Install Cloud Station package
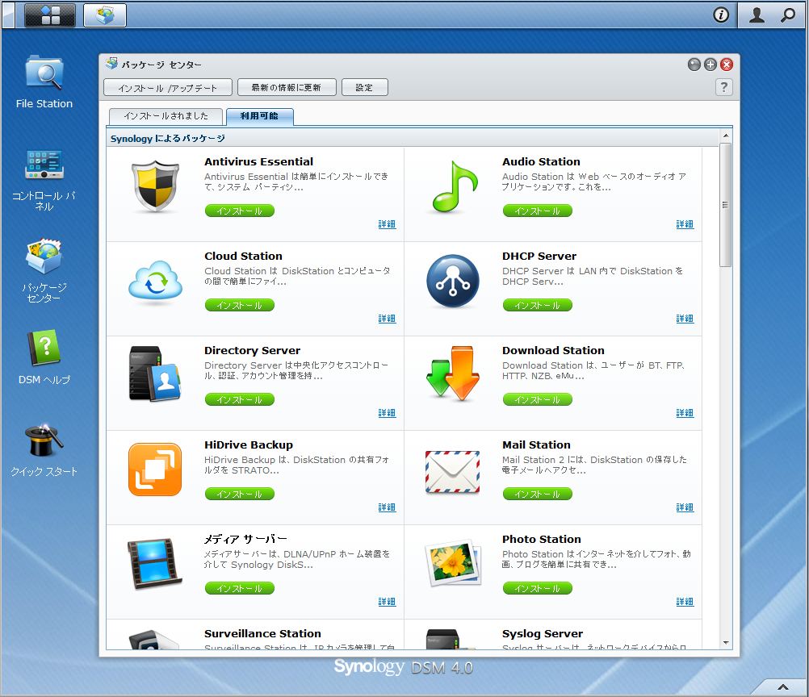Viewport: 809px width, 697px height. (240, 305)
